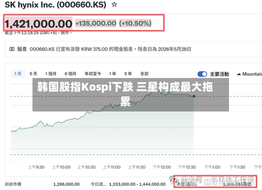Click the 前收市價 label
This screenshot has height=190, width=262.
click(x=13, y=184)
